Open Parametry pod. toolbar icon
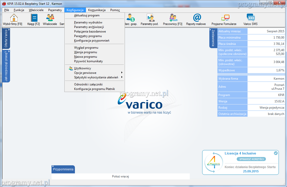Screen dimensions: 287x187 tap(150, 18)
